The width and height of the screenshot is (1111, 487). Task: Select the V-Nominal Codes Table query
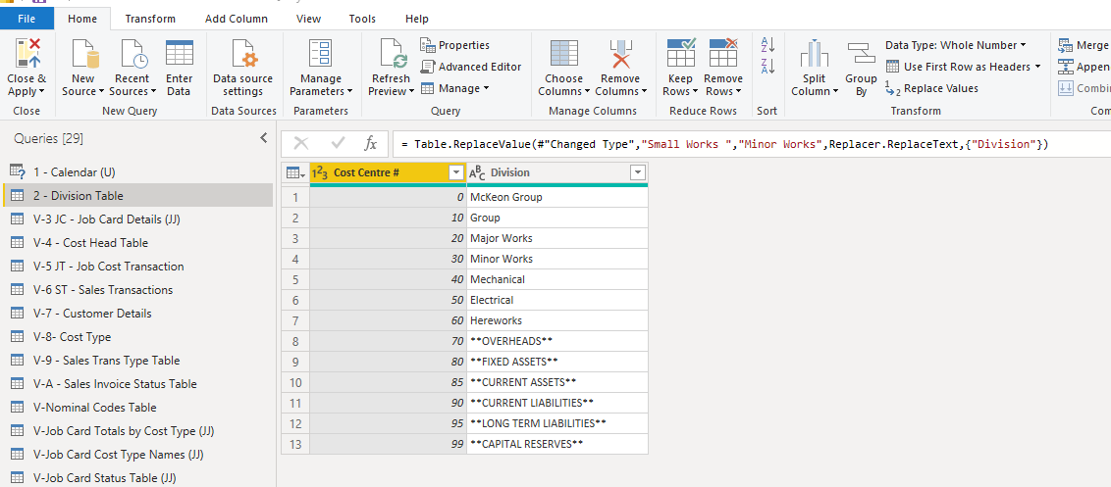pyautogui.click(x=137, y=407)
